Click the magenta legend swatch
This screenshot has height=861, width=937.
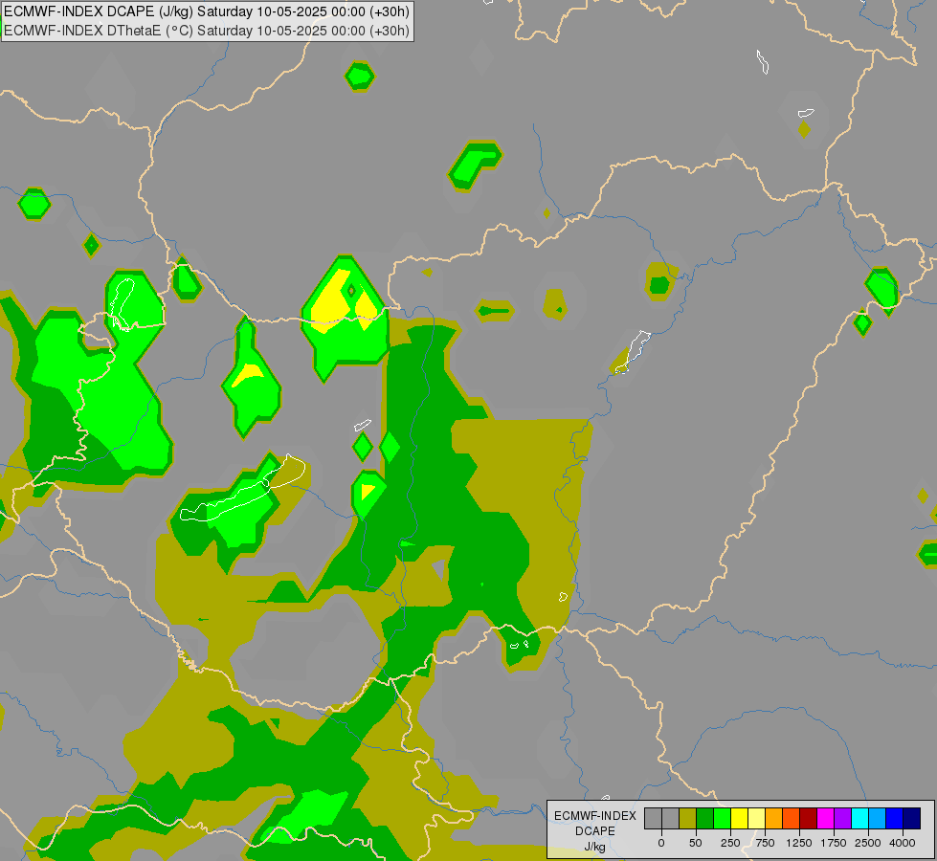[x=826, y=819]
